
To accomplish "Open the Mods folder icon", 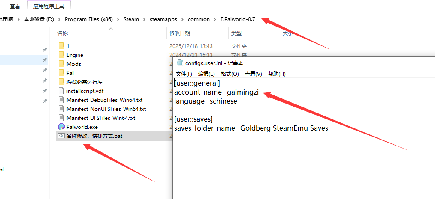I will click(61, 64).
